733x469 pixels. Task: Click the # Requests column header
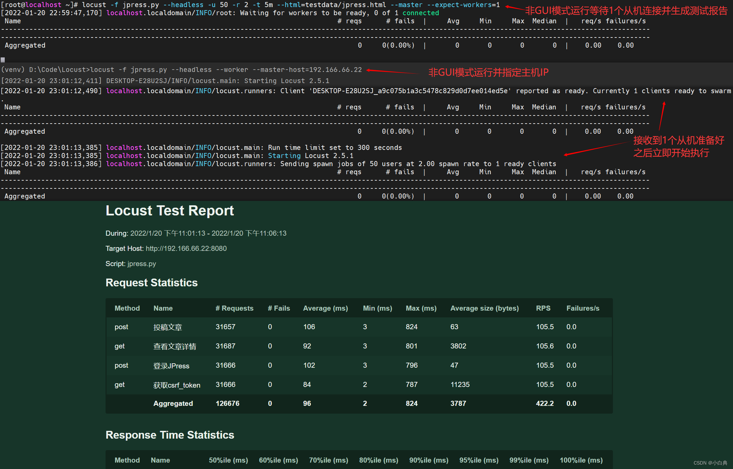point(234,308)
